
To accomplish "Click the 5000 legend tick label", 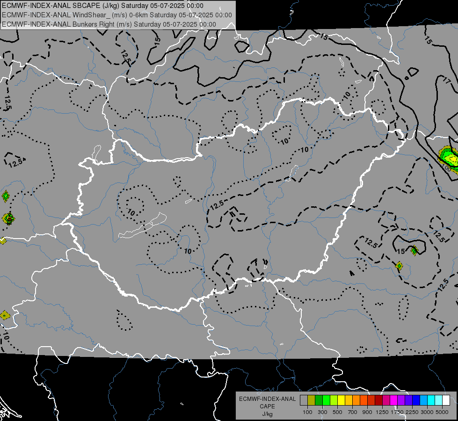I will [x=442, y=412].
